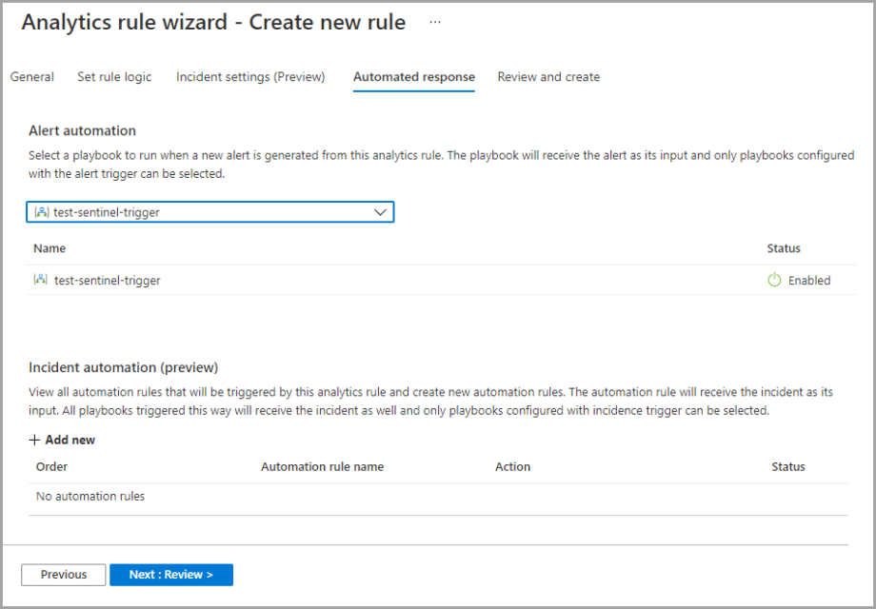Click the Status header in the alert automation table
The image size is (876, 609).
point(784,248)
